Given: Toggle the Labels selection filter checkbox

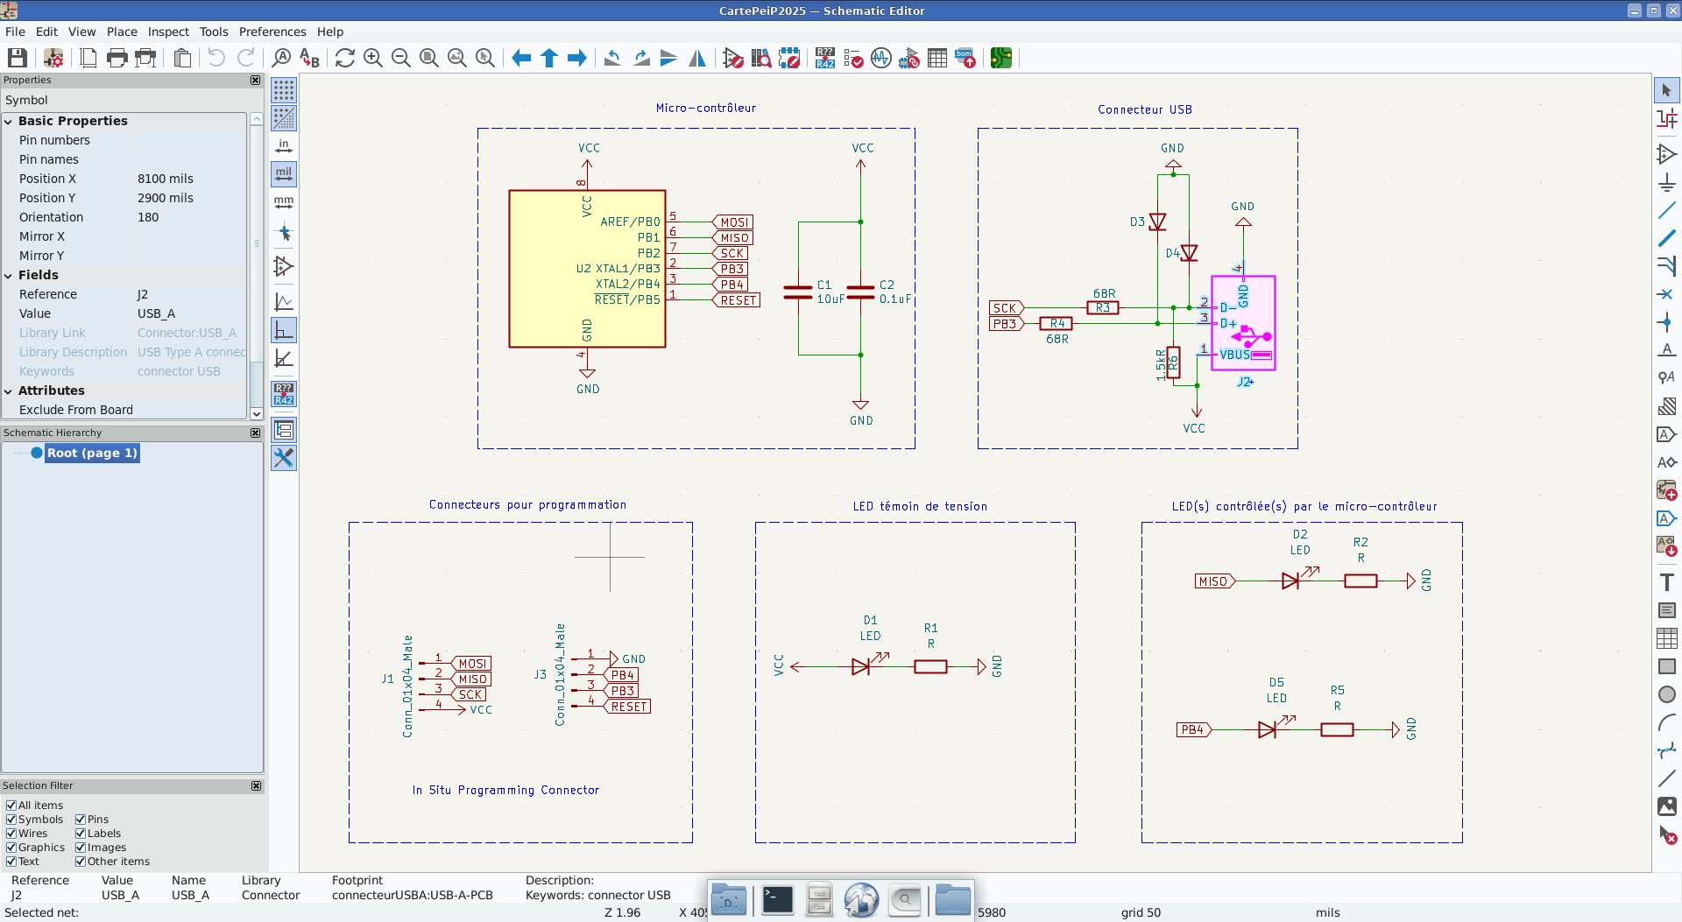Looking at the screenshot, I should [81, 834].
